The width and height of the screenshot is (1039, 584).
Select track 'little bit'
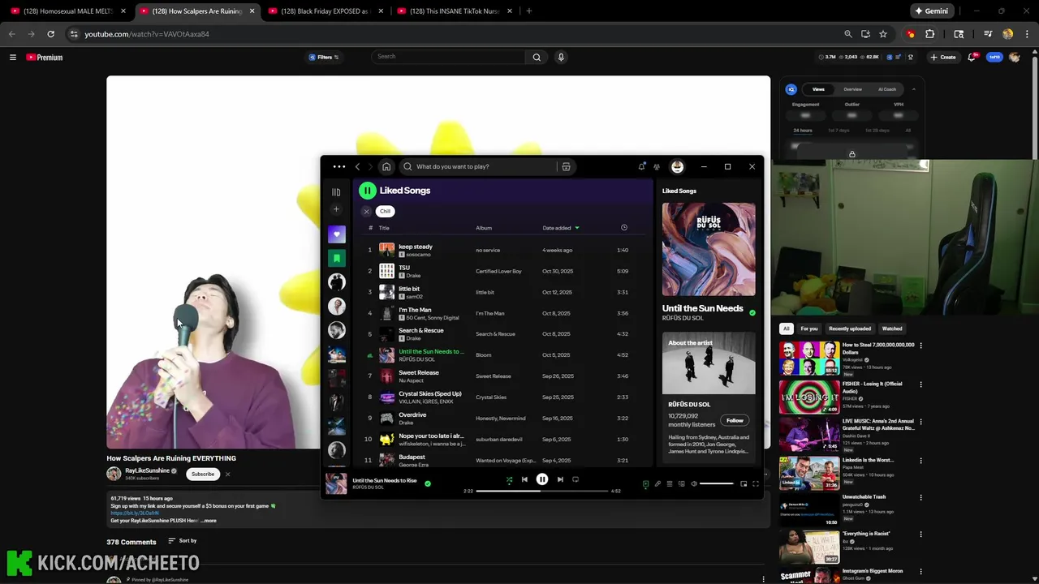tap(409, 289)
